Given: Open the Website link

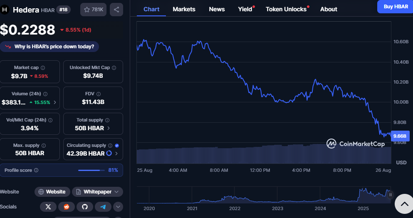Looking at the screenshot, I should [52, 192].
